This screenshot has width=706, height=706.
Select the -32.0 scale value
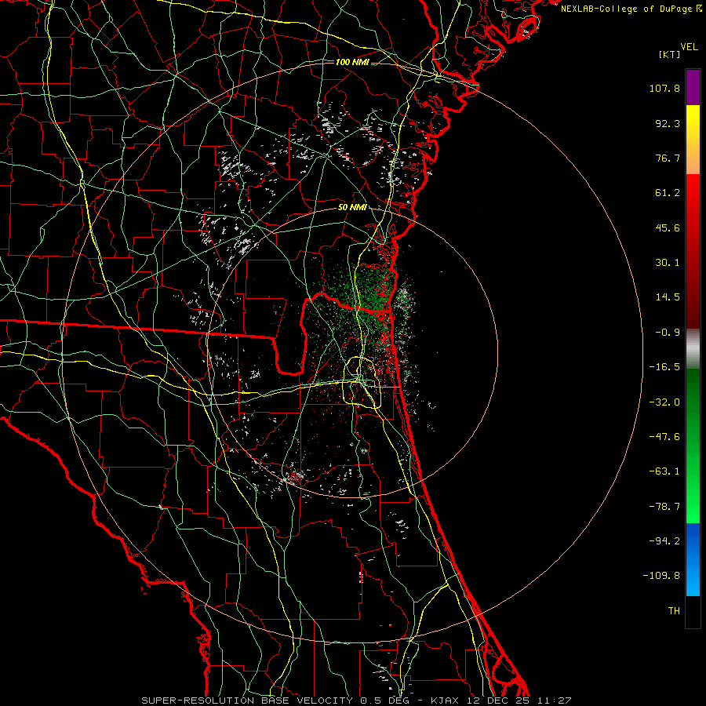point(664,402)
